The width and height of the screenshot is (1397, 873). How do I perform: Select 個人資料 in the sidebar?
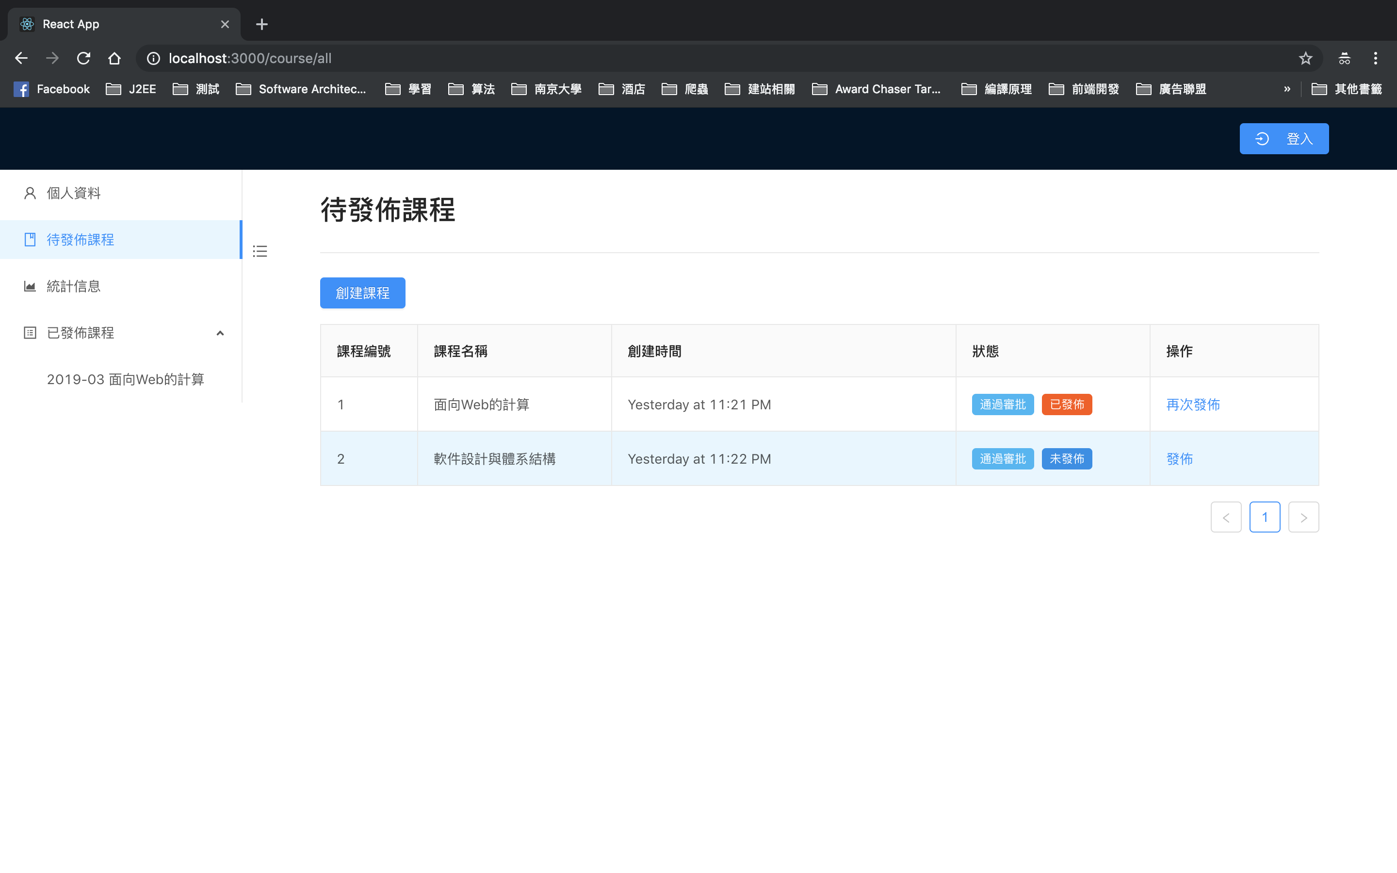coord(74,193)
